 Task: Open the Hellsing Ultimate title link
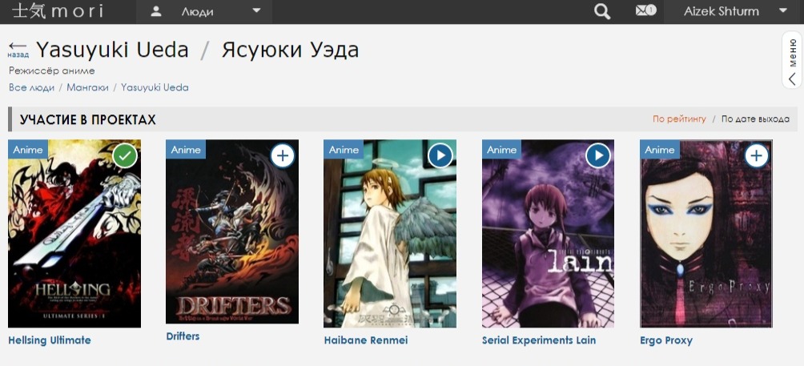click(49, 340)
